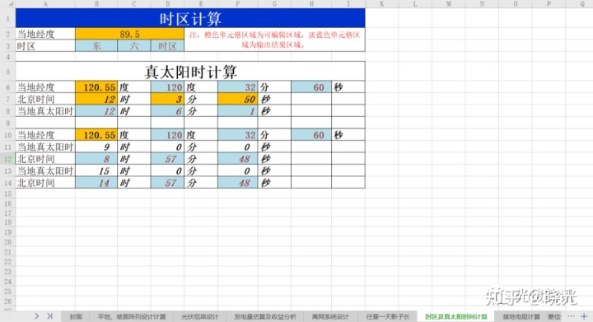Select the 时区 output cell in column D
The image size is (593, 322).
coord(167,46)
